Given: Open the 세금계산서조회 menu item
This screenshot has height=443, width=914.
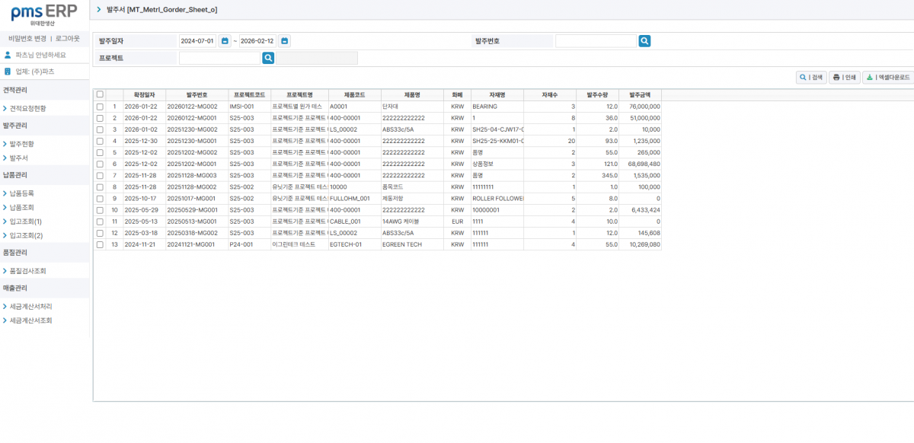Looking at the screenshot, I should (x=30, y=320).
